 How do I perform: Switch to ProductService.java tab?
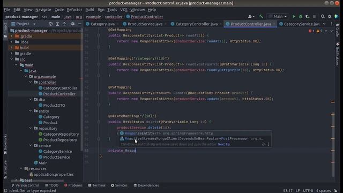(x=145, y=24)
